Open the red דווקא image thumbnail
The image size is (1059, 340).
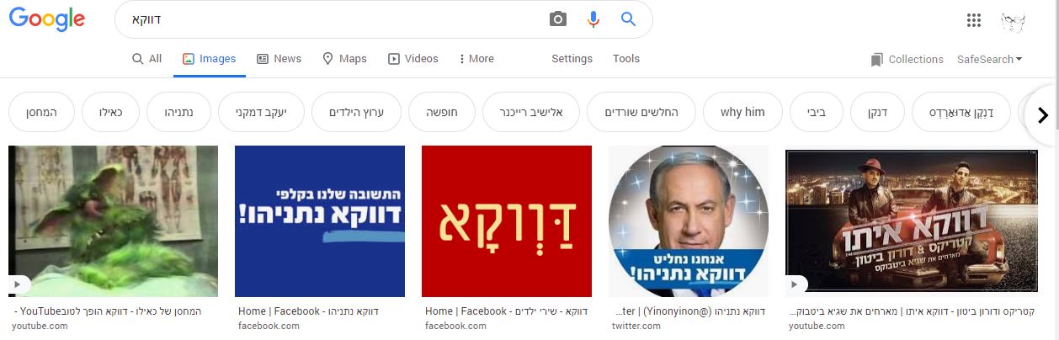pos(506,221)
